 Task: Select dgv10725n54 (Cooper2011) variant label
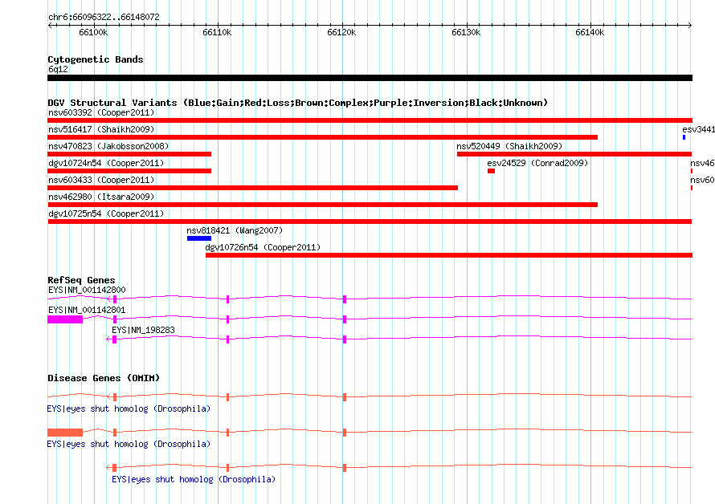tap(106, 213)
